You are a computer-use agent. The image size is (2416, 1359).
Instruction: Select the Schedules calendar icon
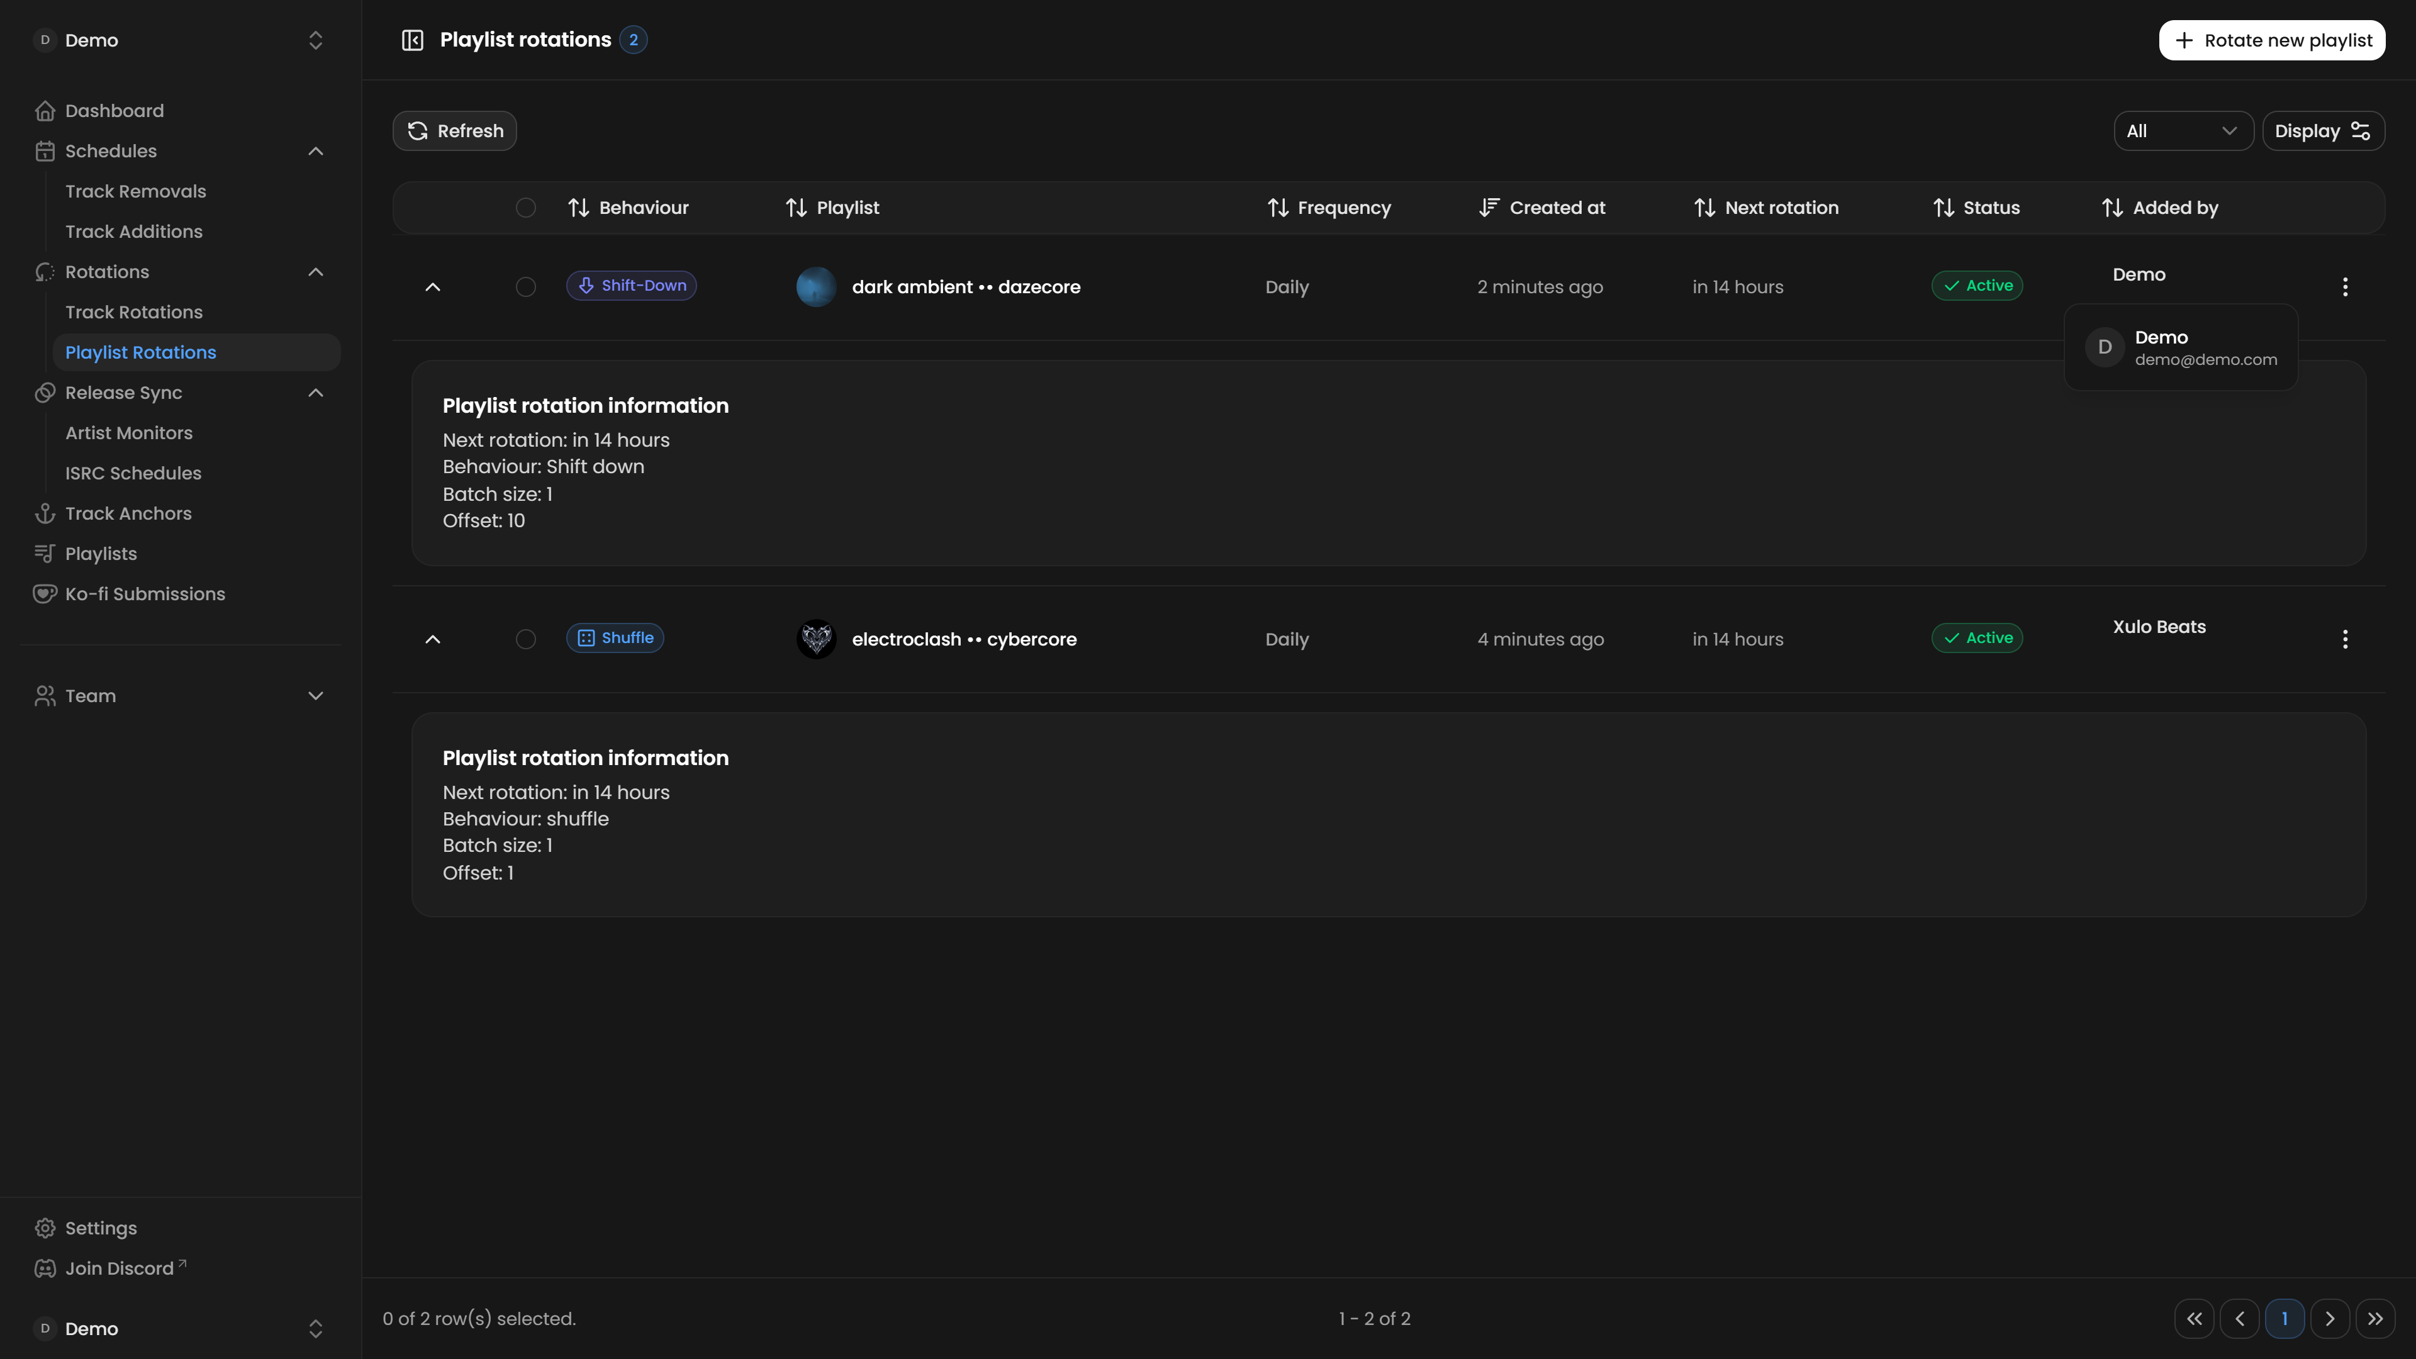pos(45,151)
